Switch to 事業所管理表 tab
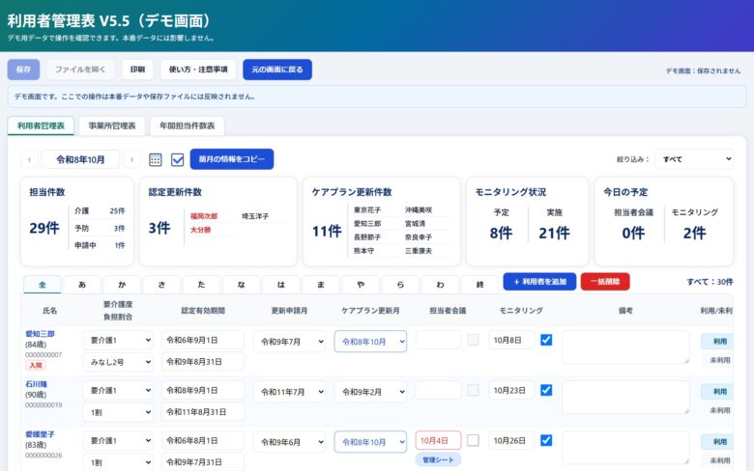Image resolution: width=754 pixels, height=471 pixels. click(x=112, y=125)
